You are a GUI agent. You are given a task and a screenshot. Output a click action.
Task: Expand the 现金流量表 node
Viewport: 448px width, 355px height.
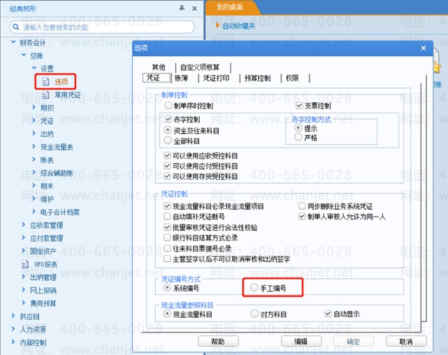(x=34, y=147)
